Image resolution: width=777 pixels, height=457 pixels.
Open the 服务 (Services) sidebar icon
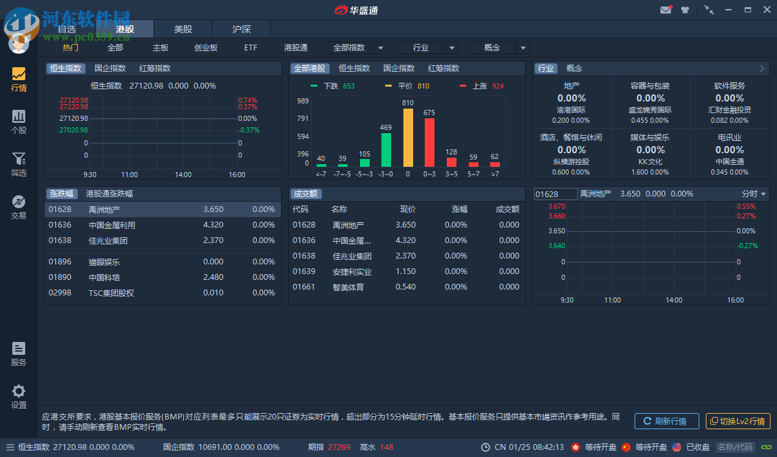point(19,352)
